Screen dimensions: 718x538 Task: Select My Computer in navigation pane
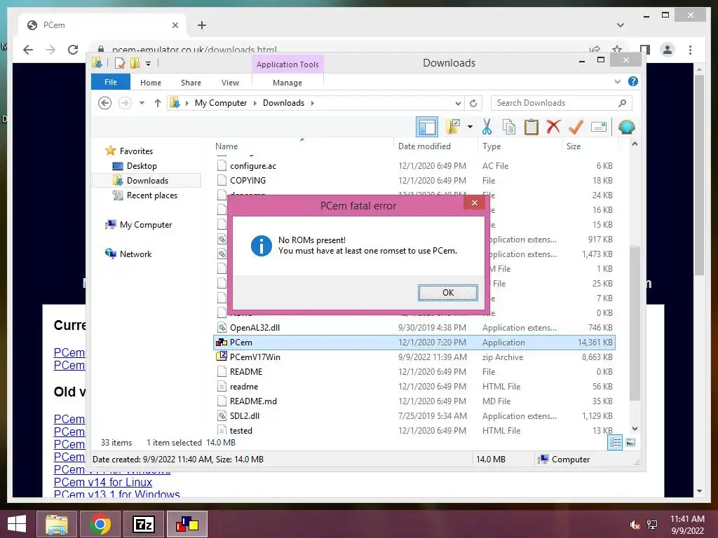(146, 225)
